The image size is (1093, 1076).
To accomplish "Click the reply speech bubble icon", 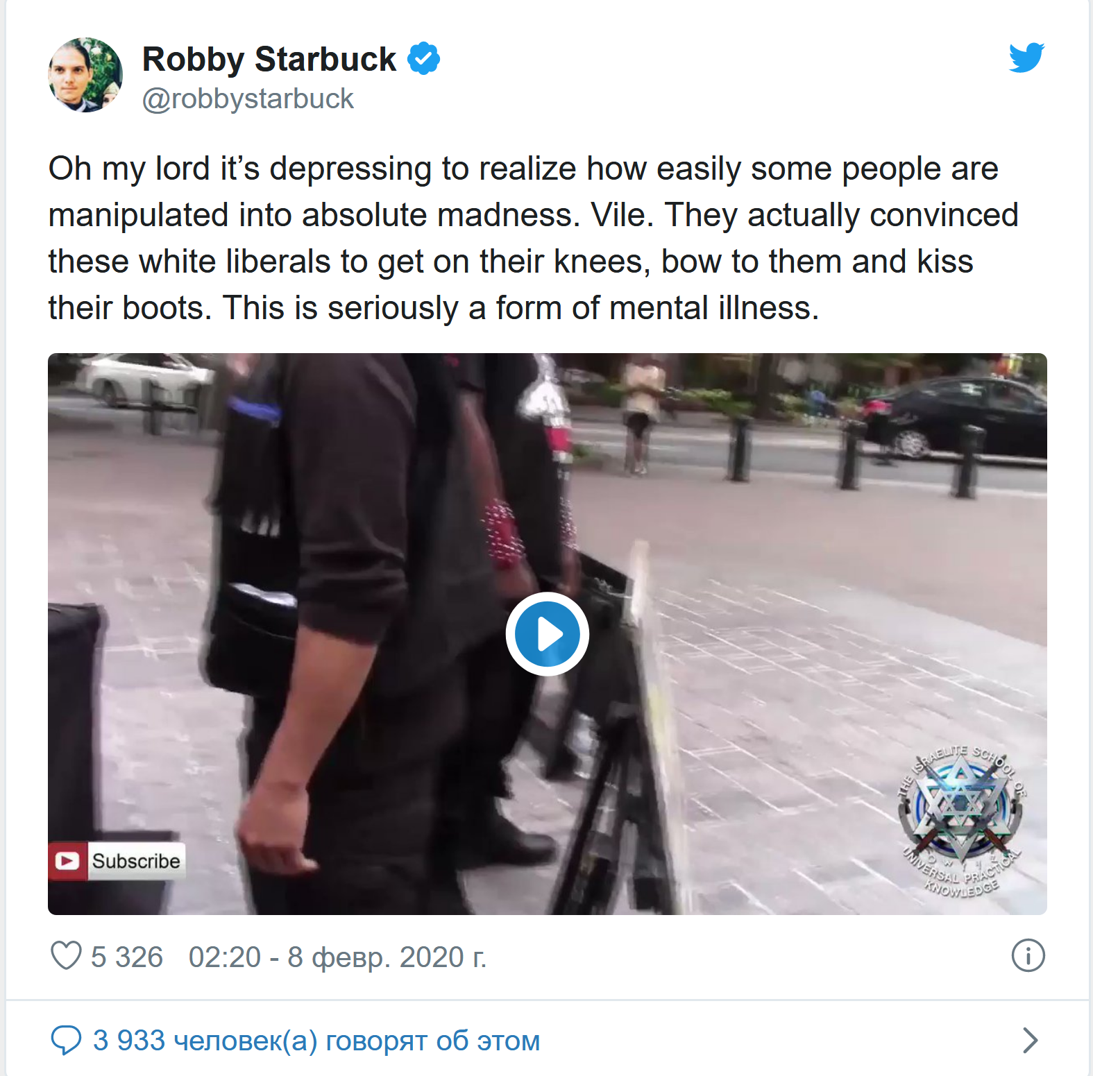I will pos(67,1041).
